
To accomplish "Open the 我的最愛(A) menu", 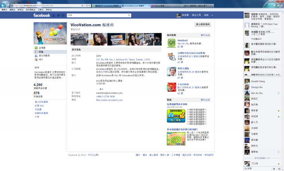I will (31, 10).
